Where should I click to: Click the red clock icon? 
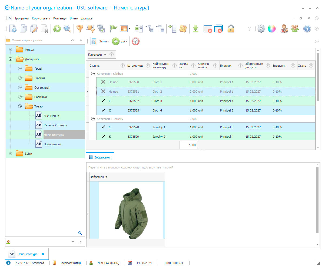click(135, 41)
